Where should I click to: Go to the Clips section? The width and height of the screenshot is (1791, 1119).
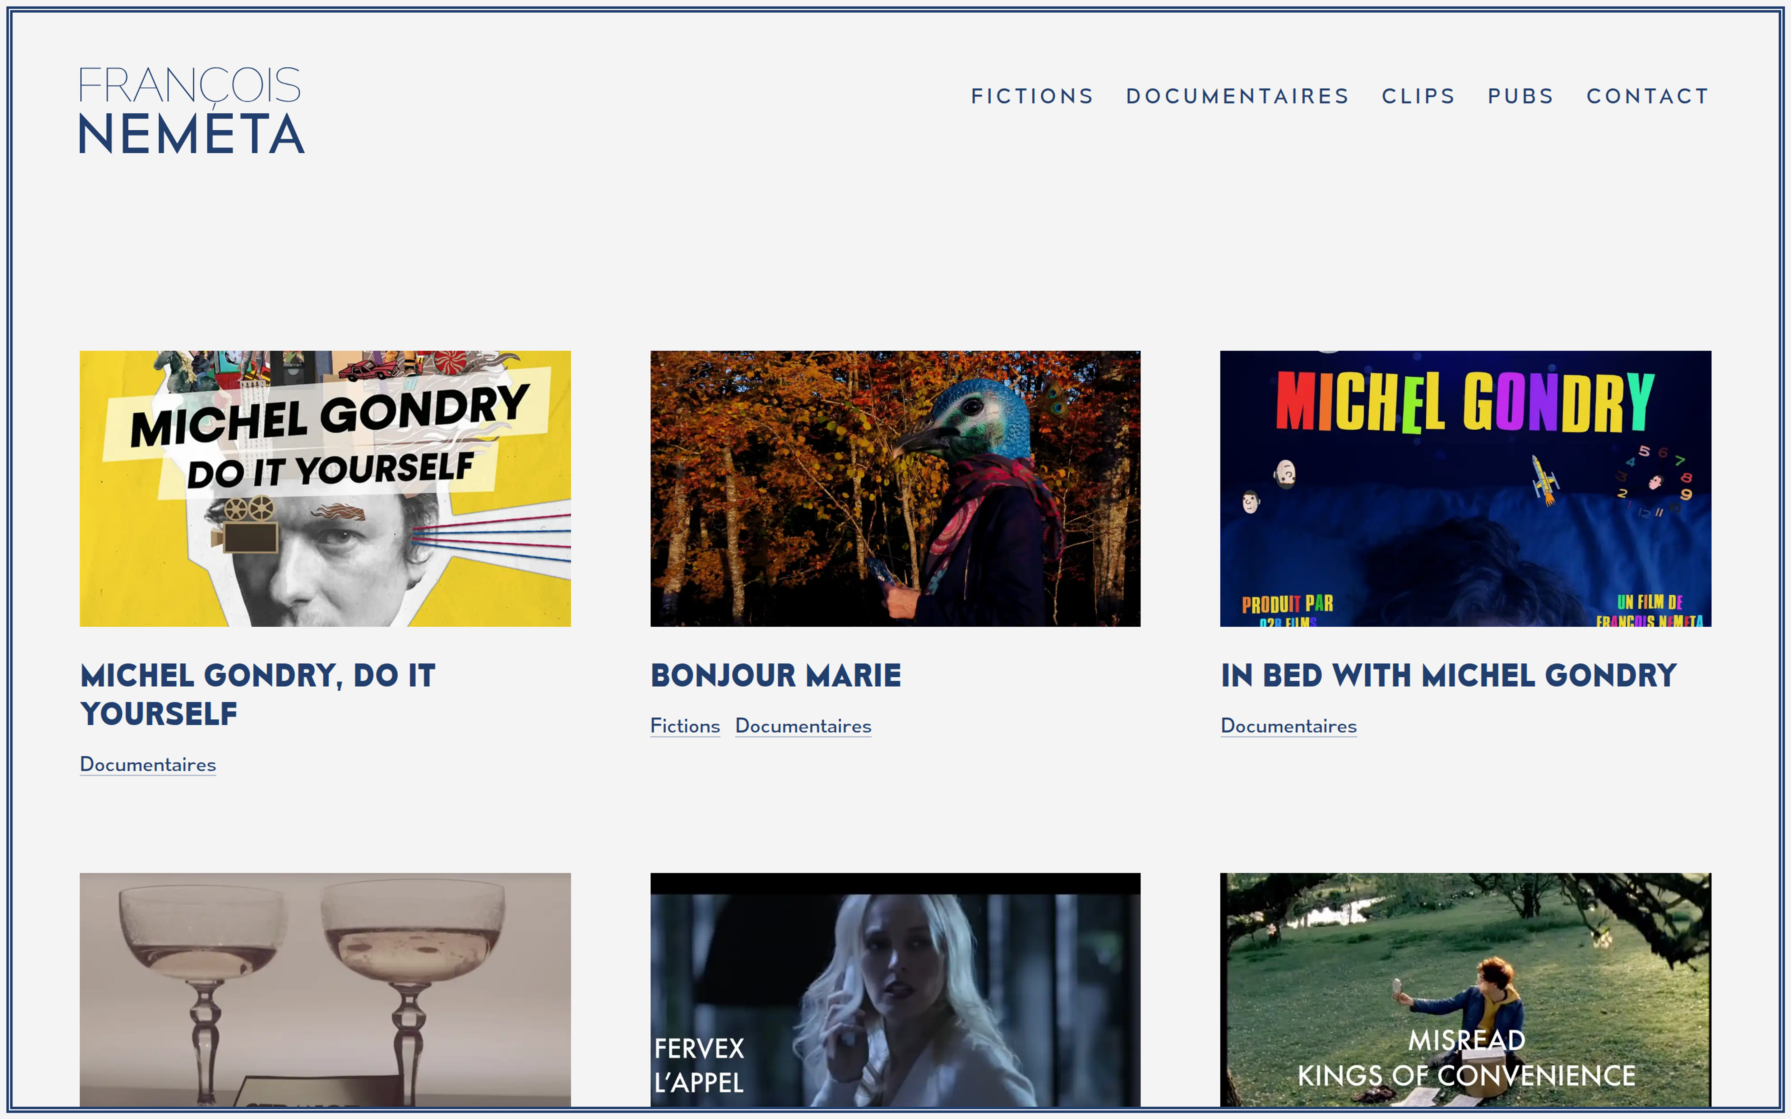pyautogui.click(x=1418, y=96)
